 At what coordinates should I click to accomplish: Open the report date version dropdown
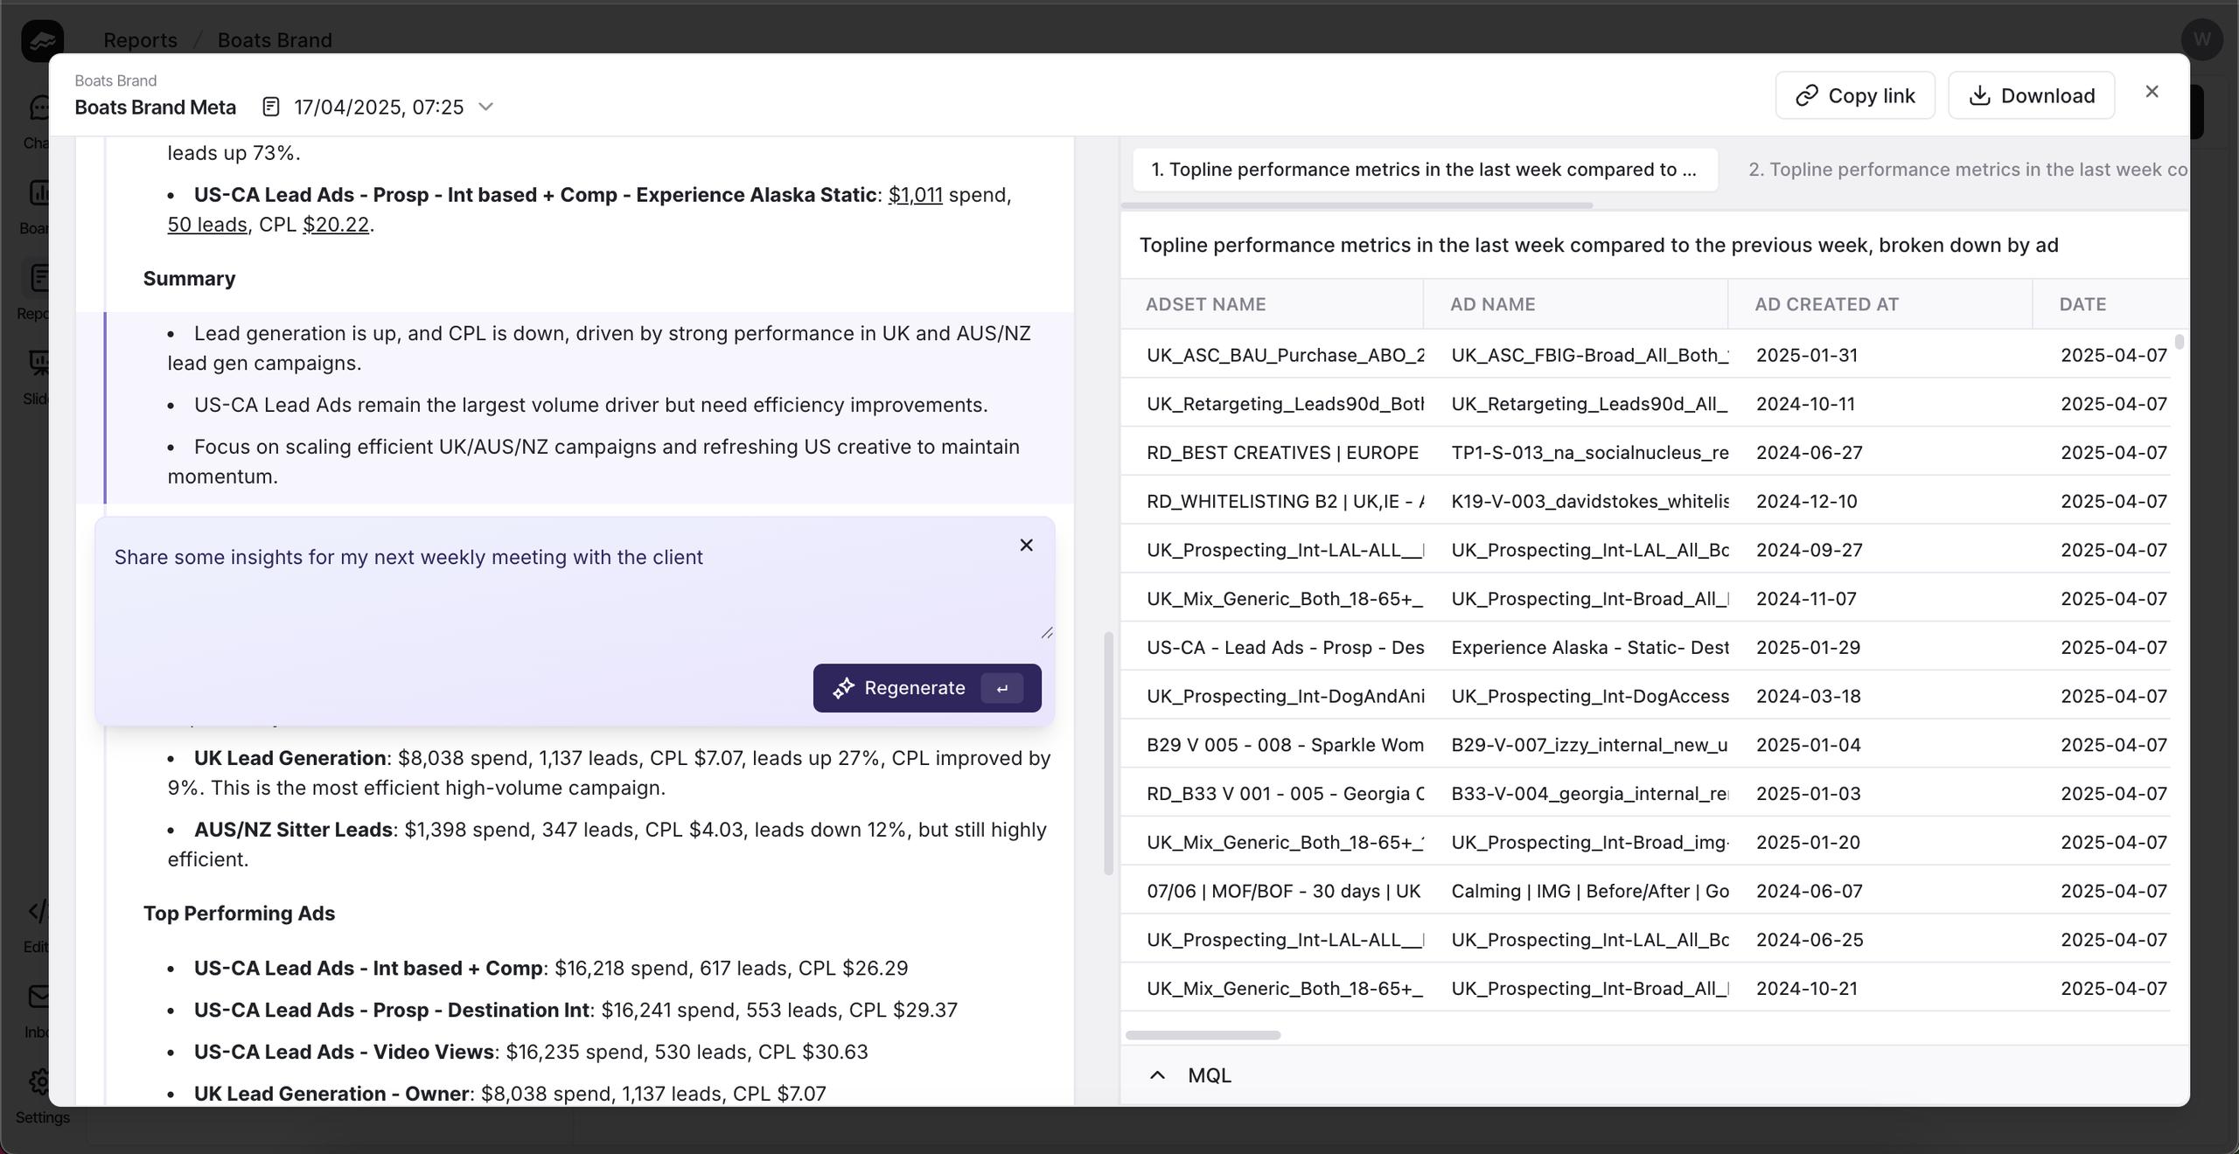click(486, 107)
